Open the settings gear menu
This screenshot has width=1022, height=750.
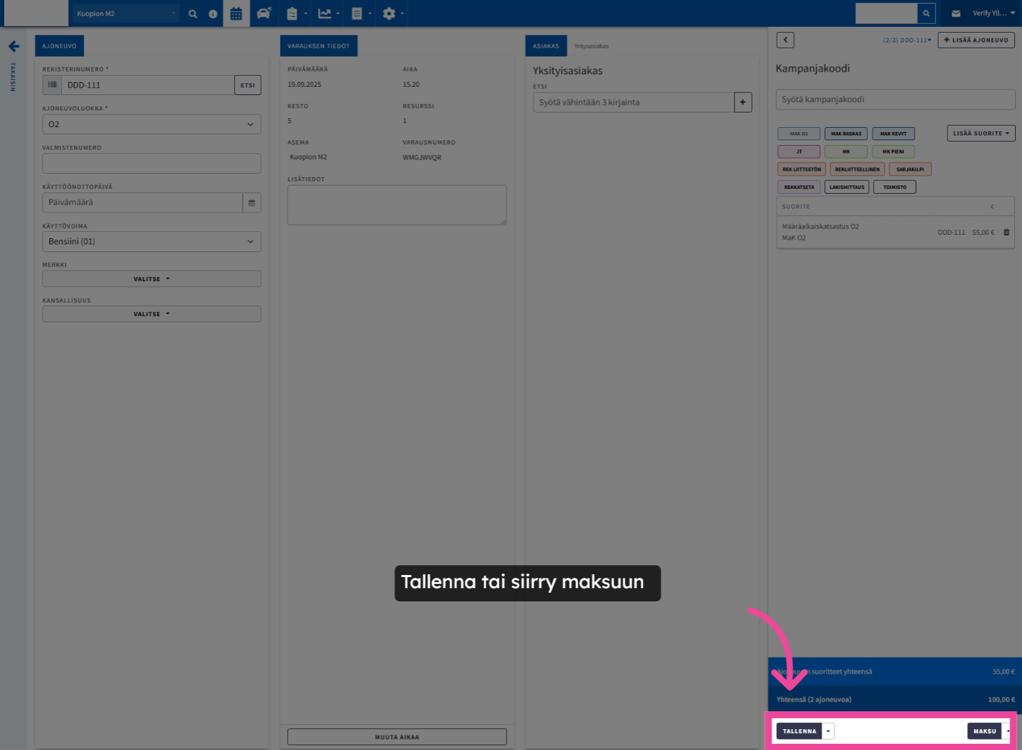click(393, 14)
